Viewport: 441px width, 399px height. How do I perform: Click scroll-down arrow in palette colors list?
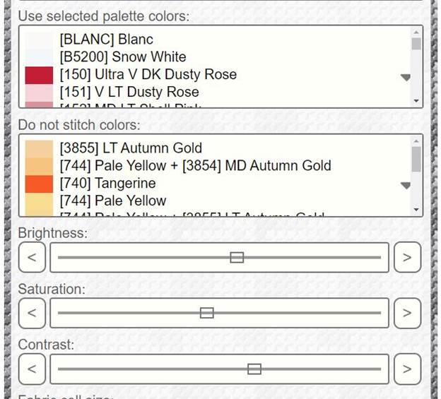[416, 101]
